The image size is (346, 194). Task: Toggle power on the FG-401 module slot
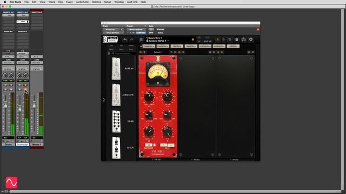[141, 52]
